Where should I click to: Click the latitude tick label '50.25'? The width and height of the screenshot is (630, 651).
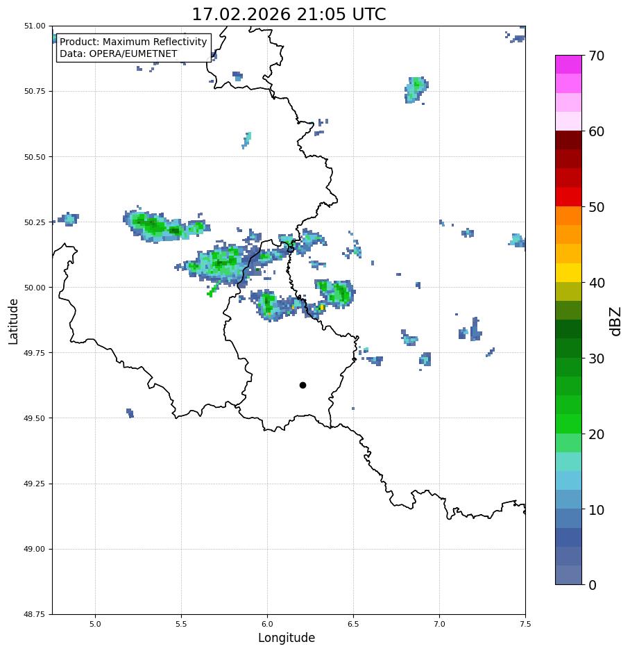(35, 222)
